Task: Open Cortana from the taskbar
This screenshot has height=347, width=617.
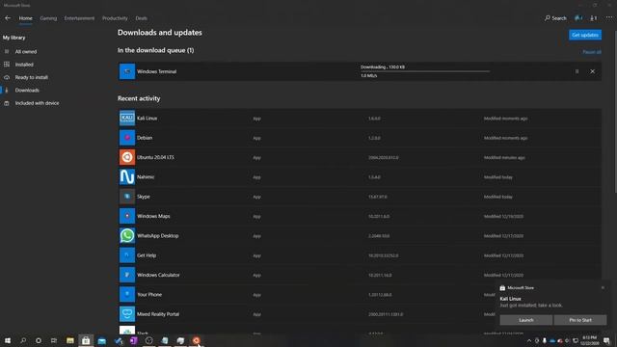Action: 39,340
